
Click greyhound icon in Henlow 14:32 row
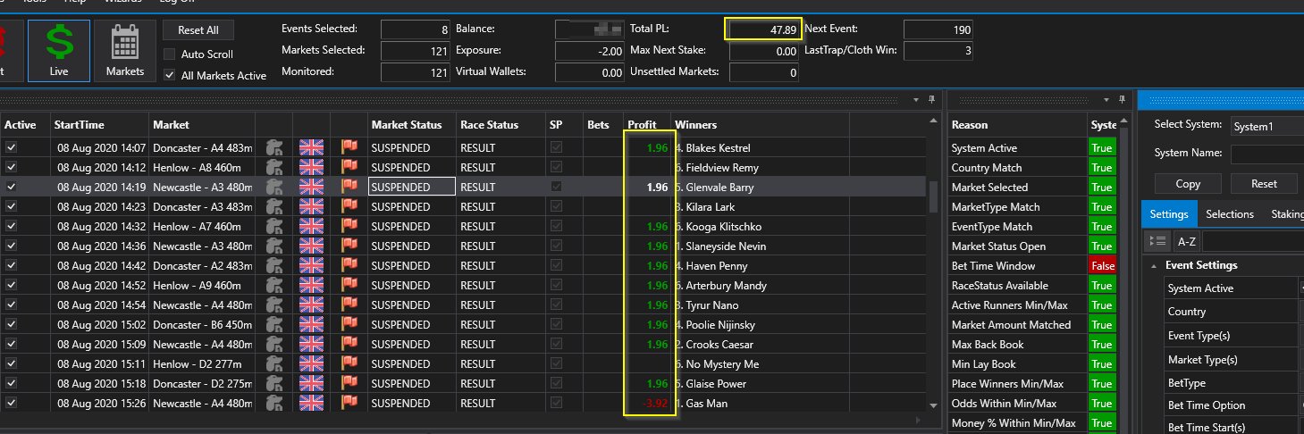[274, 227]
